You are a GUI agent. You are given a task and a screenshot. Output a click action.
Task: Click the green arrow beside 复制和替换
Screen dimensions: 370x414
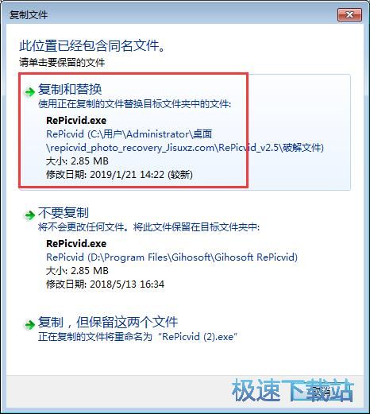(x=29, y=92)
